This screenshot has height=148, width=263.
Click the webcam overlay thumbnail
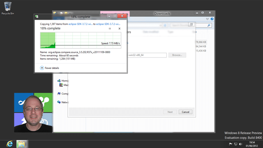pyautogui.click(x=33, y=113)
